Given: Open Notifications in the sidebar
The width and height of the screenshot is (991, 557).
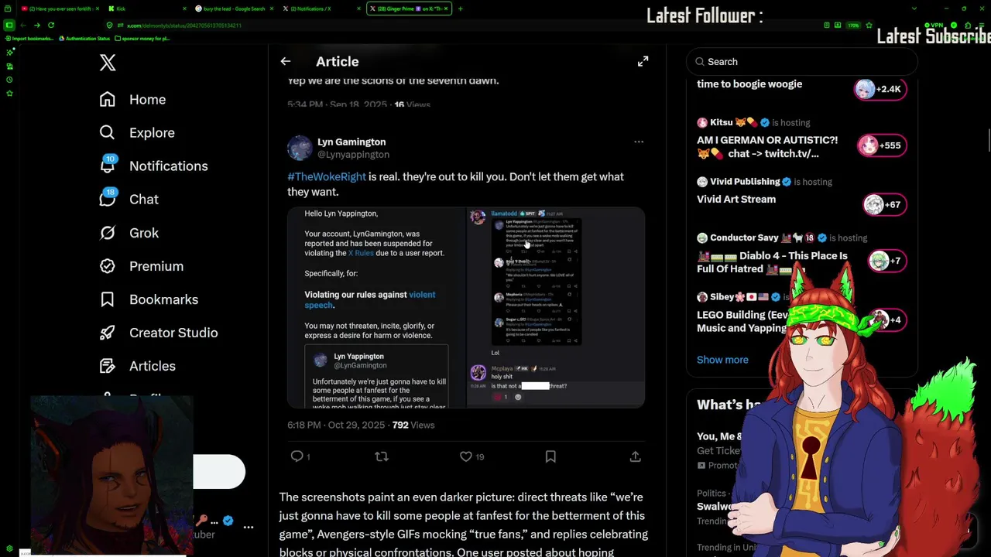Looking at the screenshot, I should (x=153, y=166).
